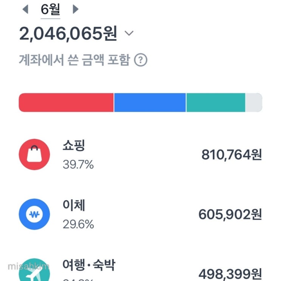281x281 pixels.
Task: Select the teal travel bar segment
Action: pos(216,102)
